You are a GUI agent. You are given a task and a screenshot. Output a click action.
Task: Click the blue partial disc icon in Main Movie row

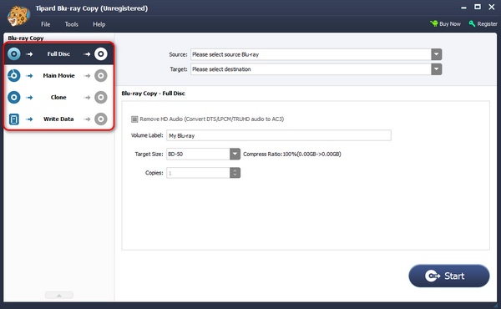[13, 76]
